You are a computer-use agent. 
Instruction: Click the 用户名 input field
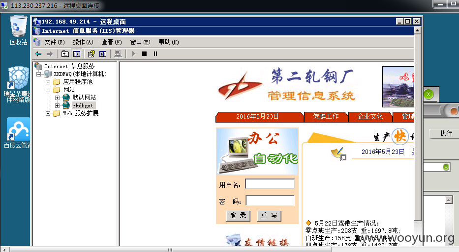click(x=270, y=184)
